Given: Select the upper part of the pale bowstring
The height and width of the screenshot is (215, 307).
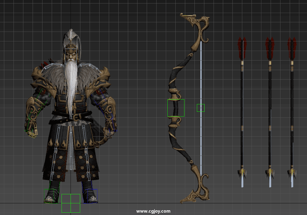Looking at the screenshot, I should click(x=201, y=66).
